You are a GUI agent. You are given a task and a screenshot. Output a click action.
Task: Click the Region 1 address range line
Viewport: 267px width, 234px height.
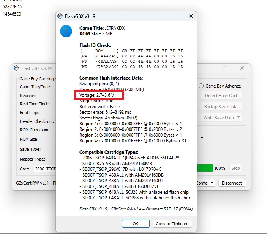(x=131, y=124)
